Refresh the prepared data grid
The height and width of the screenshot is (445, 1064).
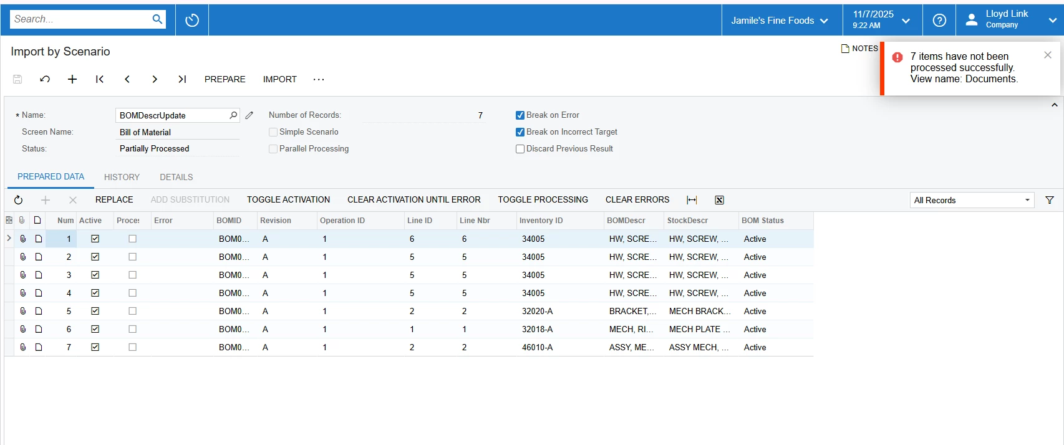point(18,200)
